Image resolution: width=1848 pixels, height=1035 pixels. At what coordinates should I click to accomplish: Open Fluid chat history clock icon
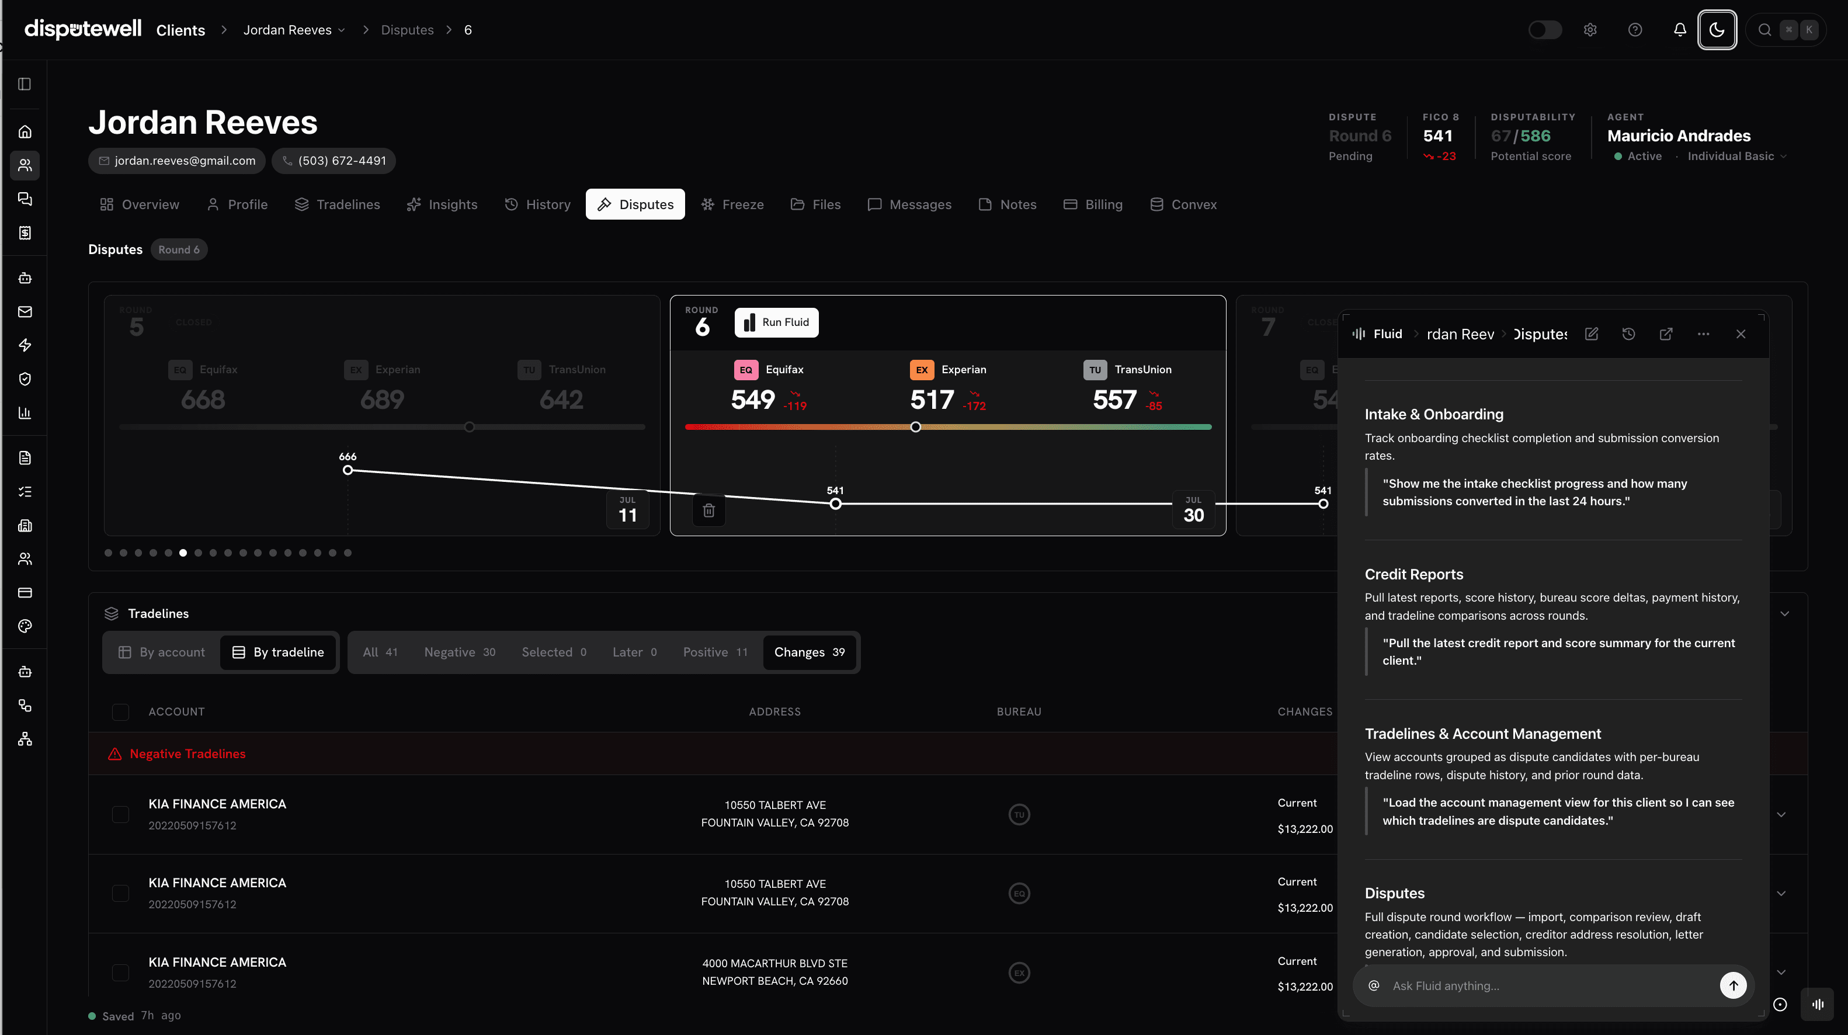click(1628, 334)
